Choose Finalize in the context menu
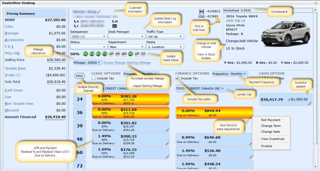320x171 pixels. click(x=267, y=146)
